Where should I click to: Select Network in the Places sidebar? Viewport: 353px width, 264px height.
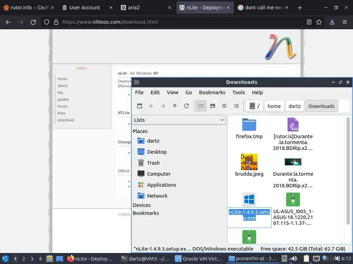coord(153,196)
